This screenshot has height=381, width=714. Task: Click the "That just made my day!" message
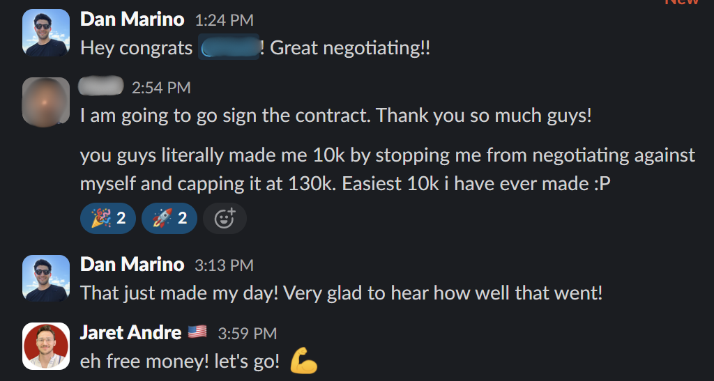[341, 293]
